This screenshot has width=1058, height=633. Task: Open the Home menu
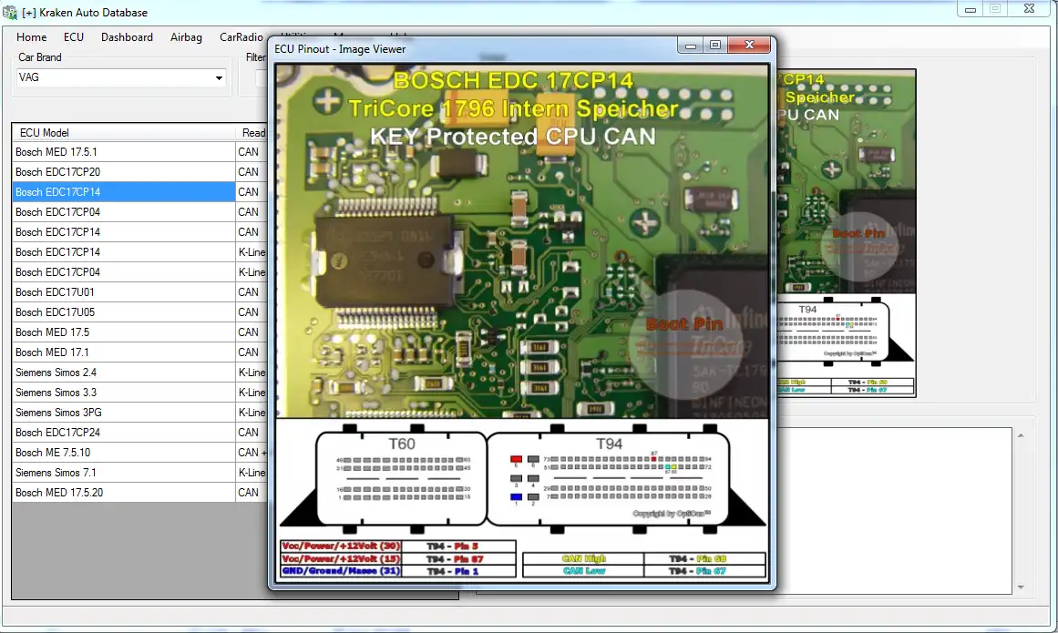pos(32,37)
